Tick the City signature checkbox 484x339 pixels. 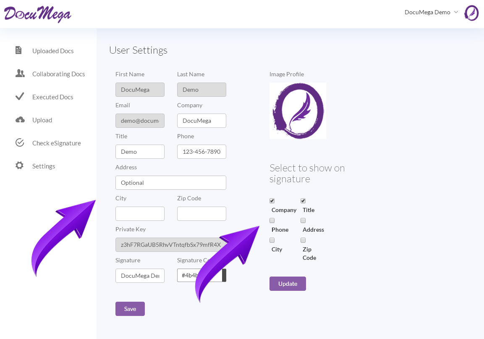pyautogui.click(x=272, y=240)
